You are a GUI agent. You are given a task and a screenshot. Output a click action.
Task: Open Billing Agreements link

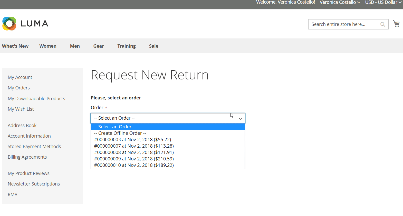coord(27,157)
